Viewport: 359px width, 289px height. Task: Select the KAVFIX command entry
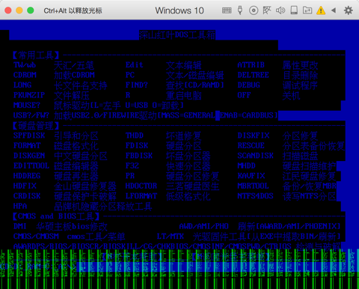(251, 176)
